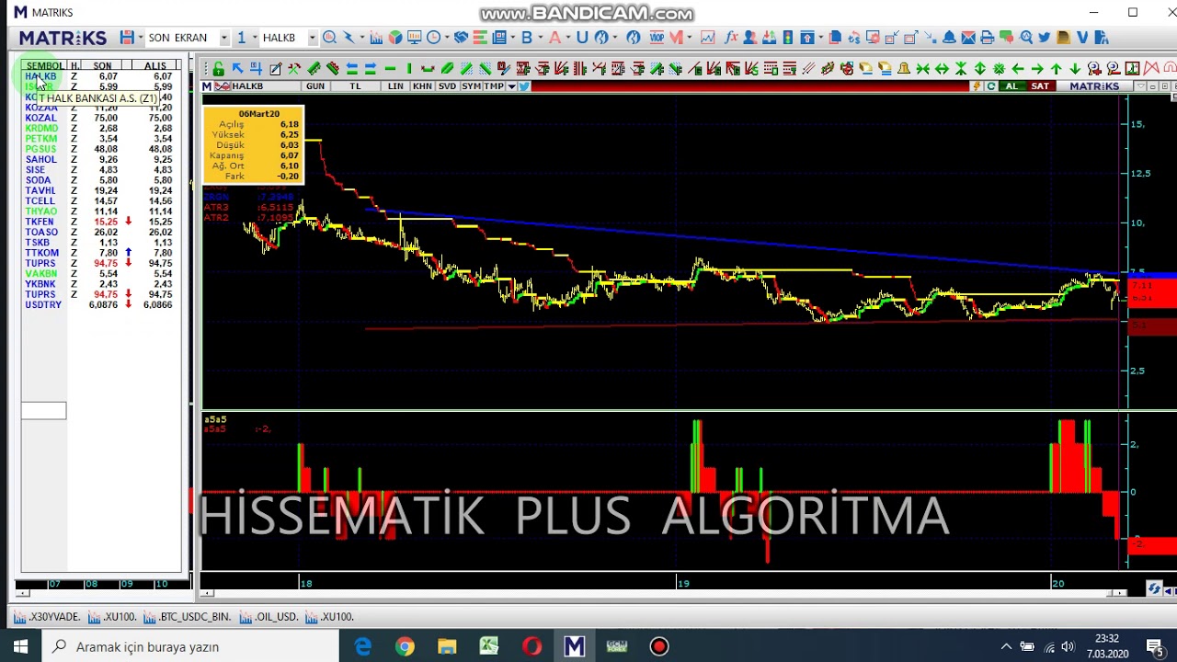Open Google Chrome from the taskbar
Viewport: 1177px width, 662px height.
405,646
